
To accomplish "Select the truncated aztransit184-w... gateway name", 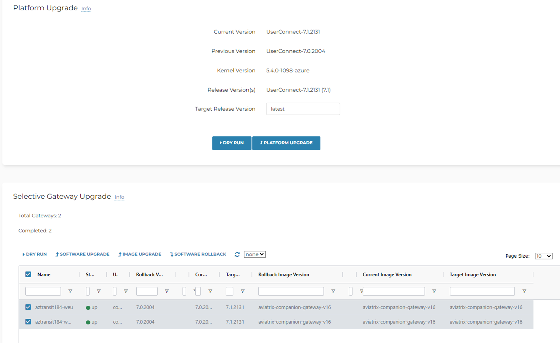I will click(53, 322).
